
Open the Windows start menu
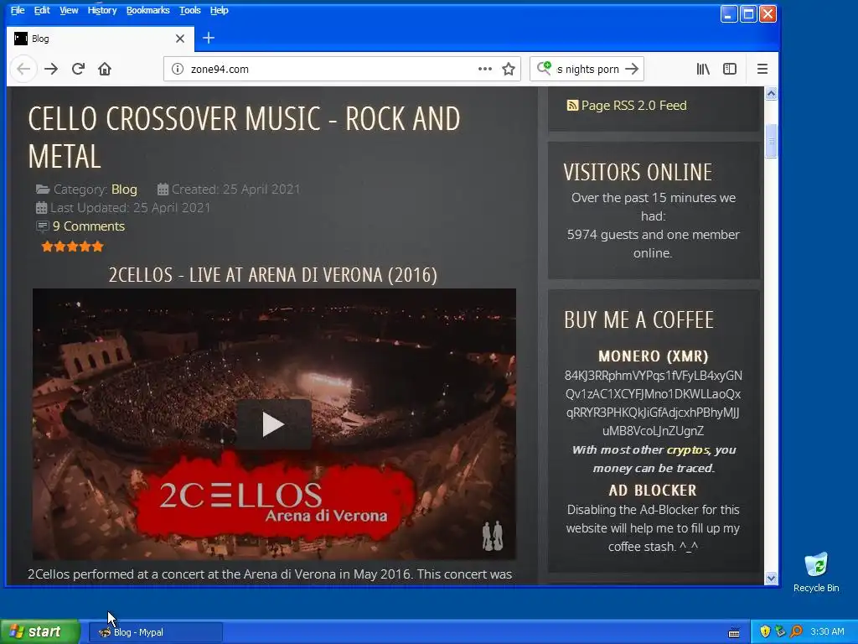[40, 632]
